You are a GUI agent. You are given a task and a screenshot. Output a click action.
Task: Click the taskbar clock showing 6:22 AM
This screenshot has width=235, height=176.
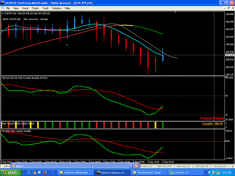pos(226,173)
